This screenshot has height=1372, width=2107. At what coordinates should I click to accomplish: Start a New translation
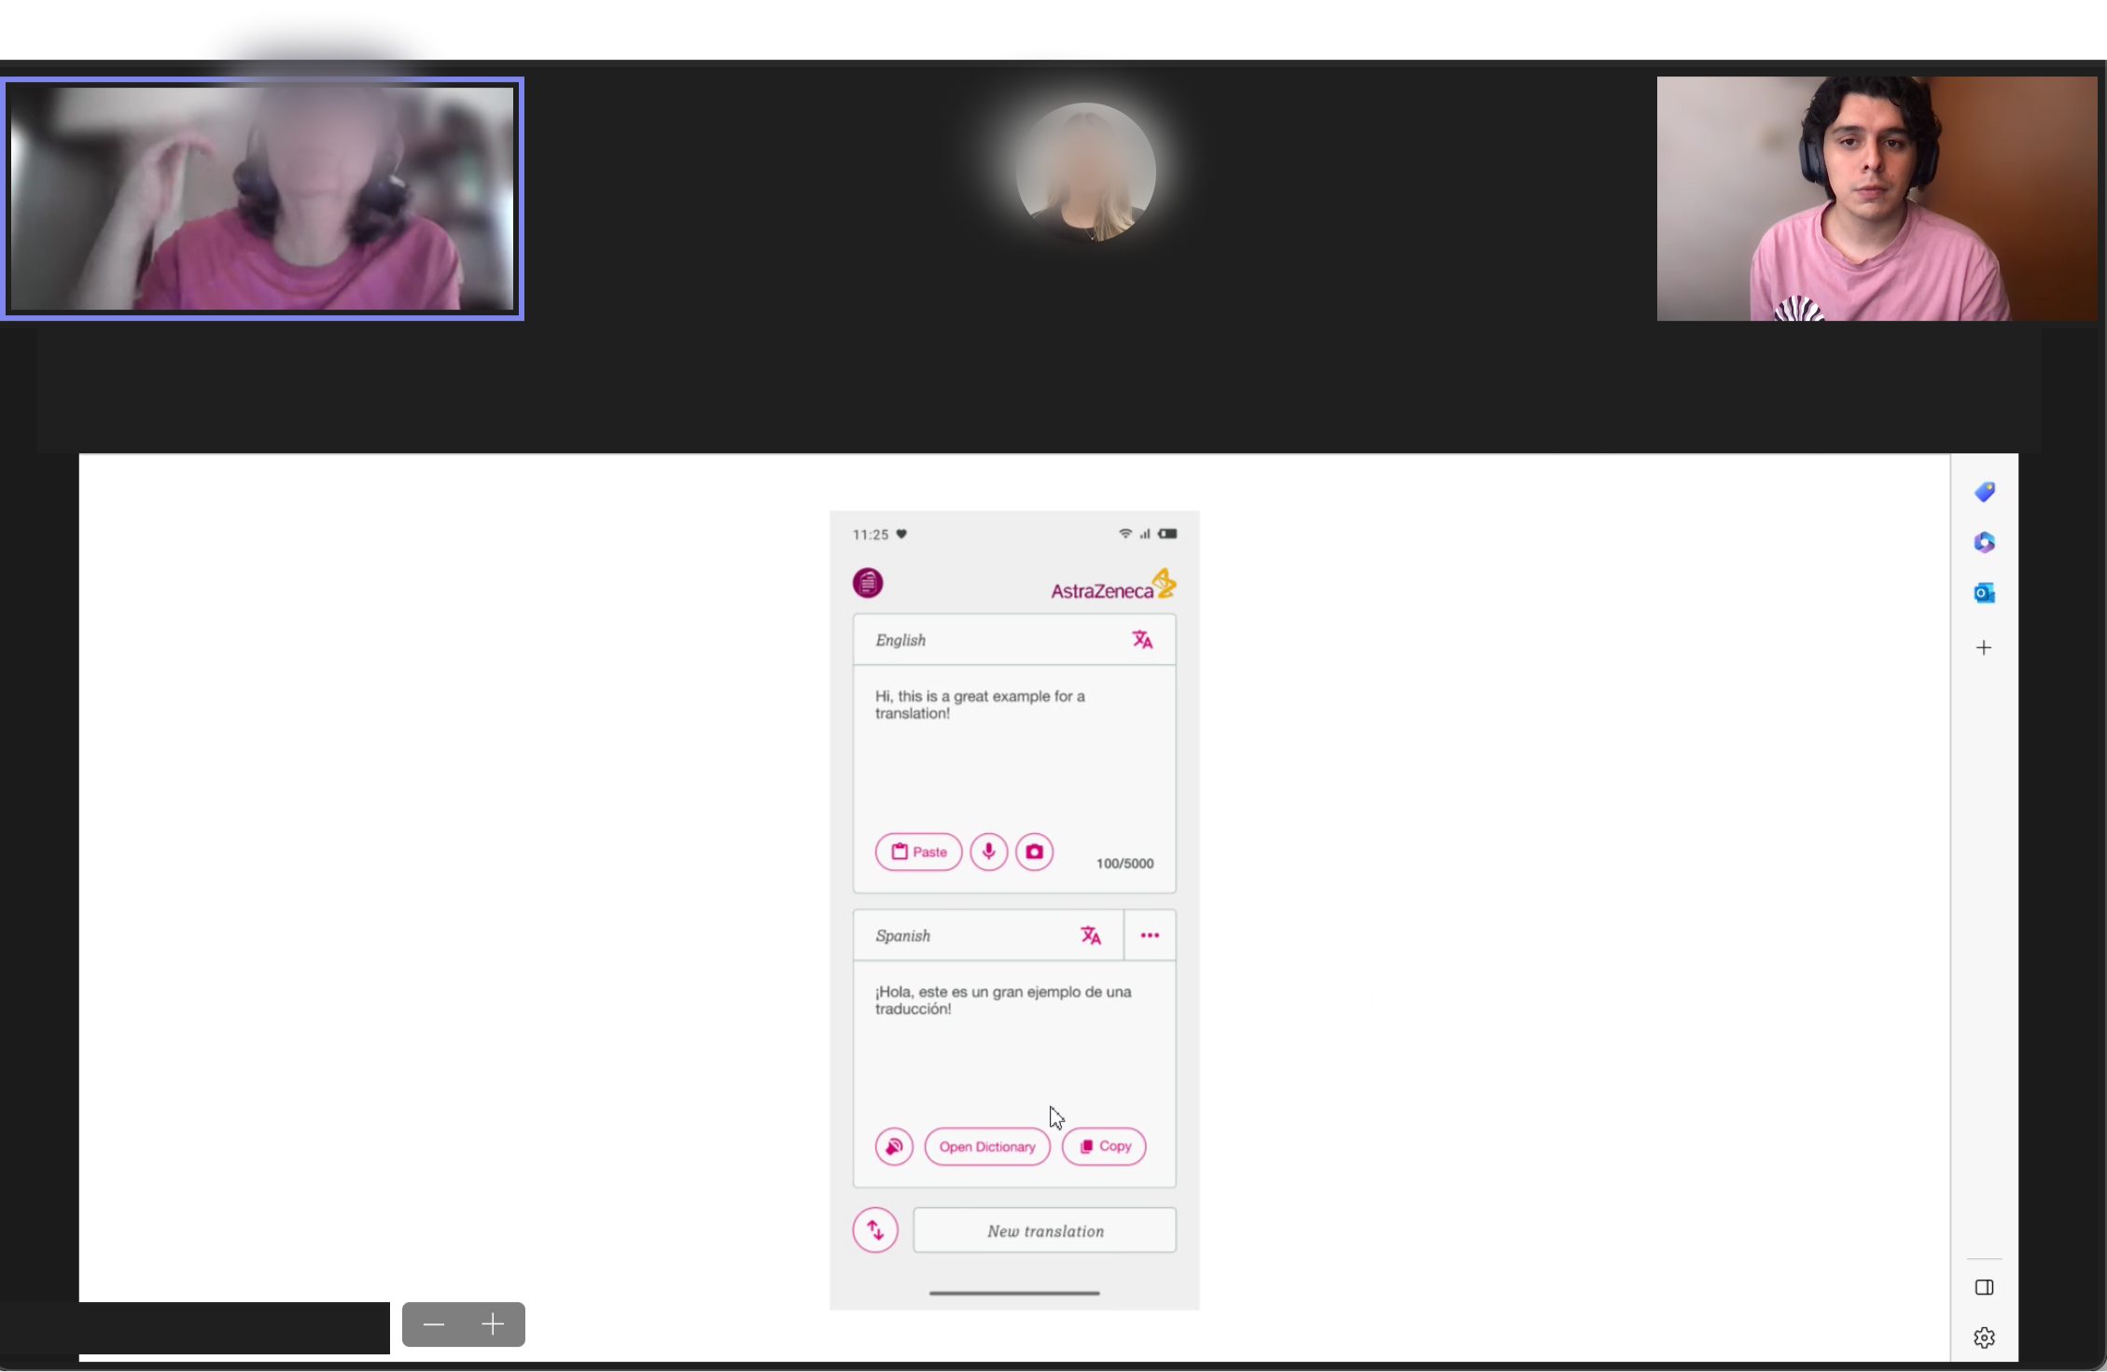[1044, 1231]
